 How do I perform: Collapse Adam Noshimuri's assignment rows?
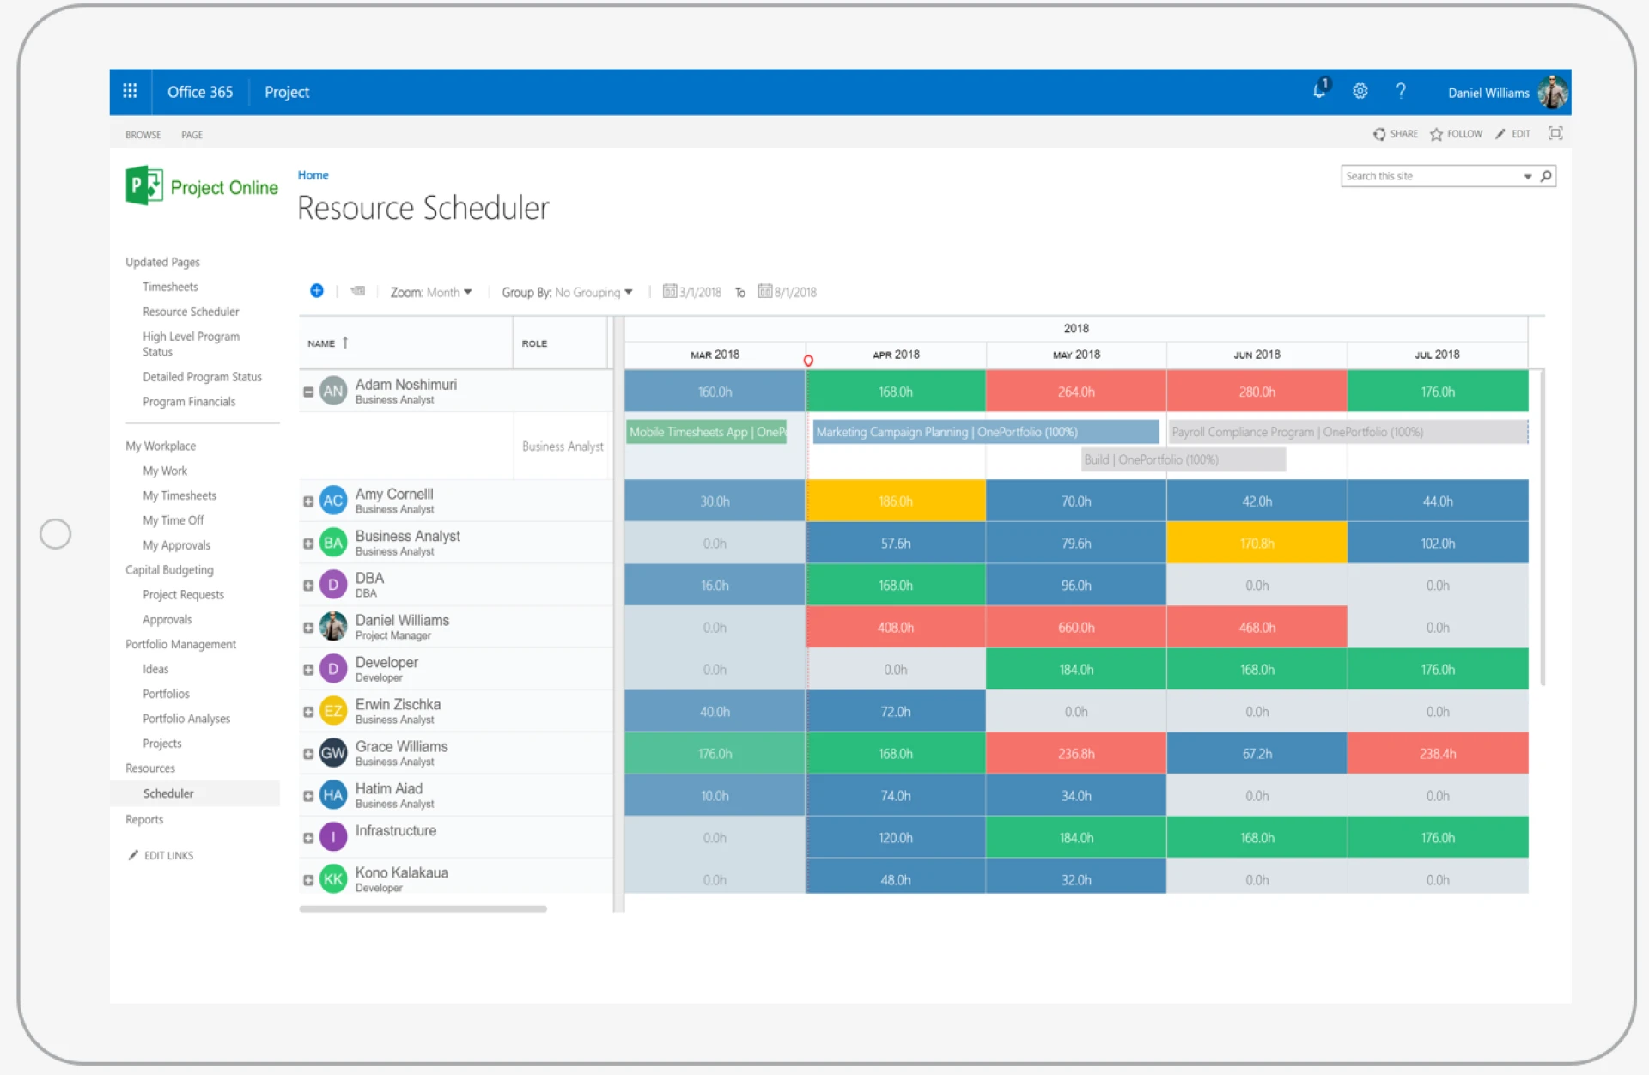[308, 391]
